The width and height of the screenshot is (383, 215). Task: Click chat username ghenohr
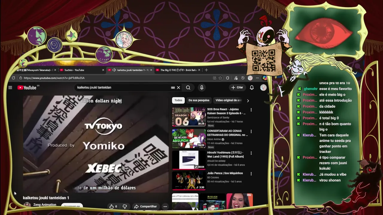point(311,89)
